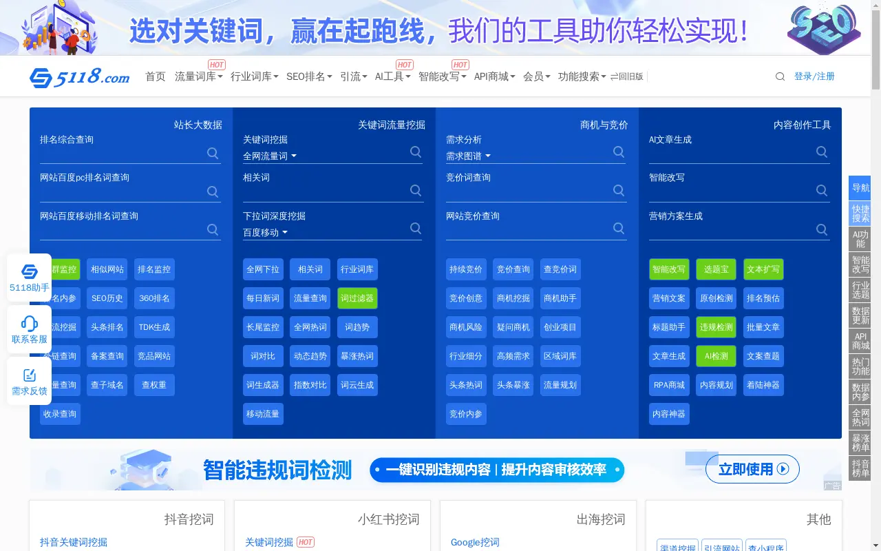Go to 首页 in navigation
The width and height of the screenshot is (881, 551).
(x=156, y=76)
